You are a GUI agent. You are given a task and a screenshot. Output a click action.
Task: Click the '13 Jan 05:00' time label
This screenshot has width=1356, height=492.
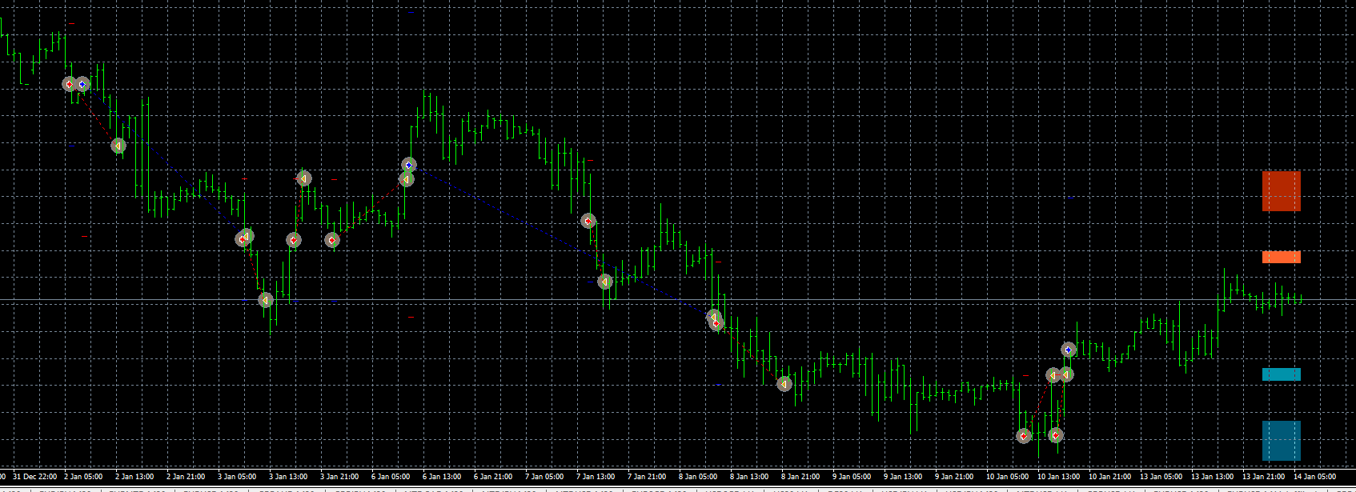[1161, 477]
